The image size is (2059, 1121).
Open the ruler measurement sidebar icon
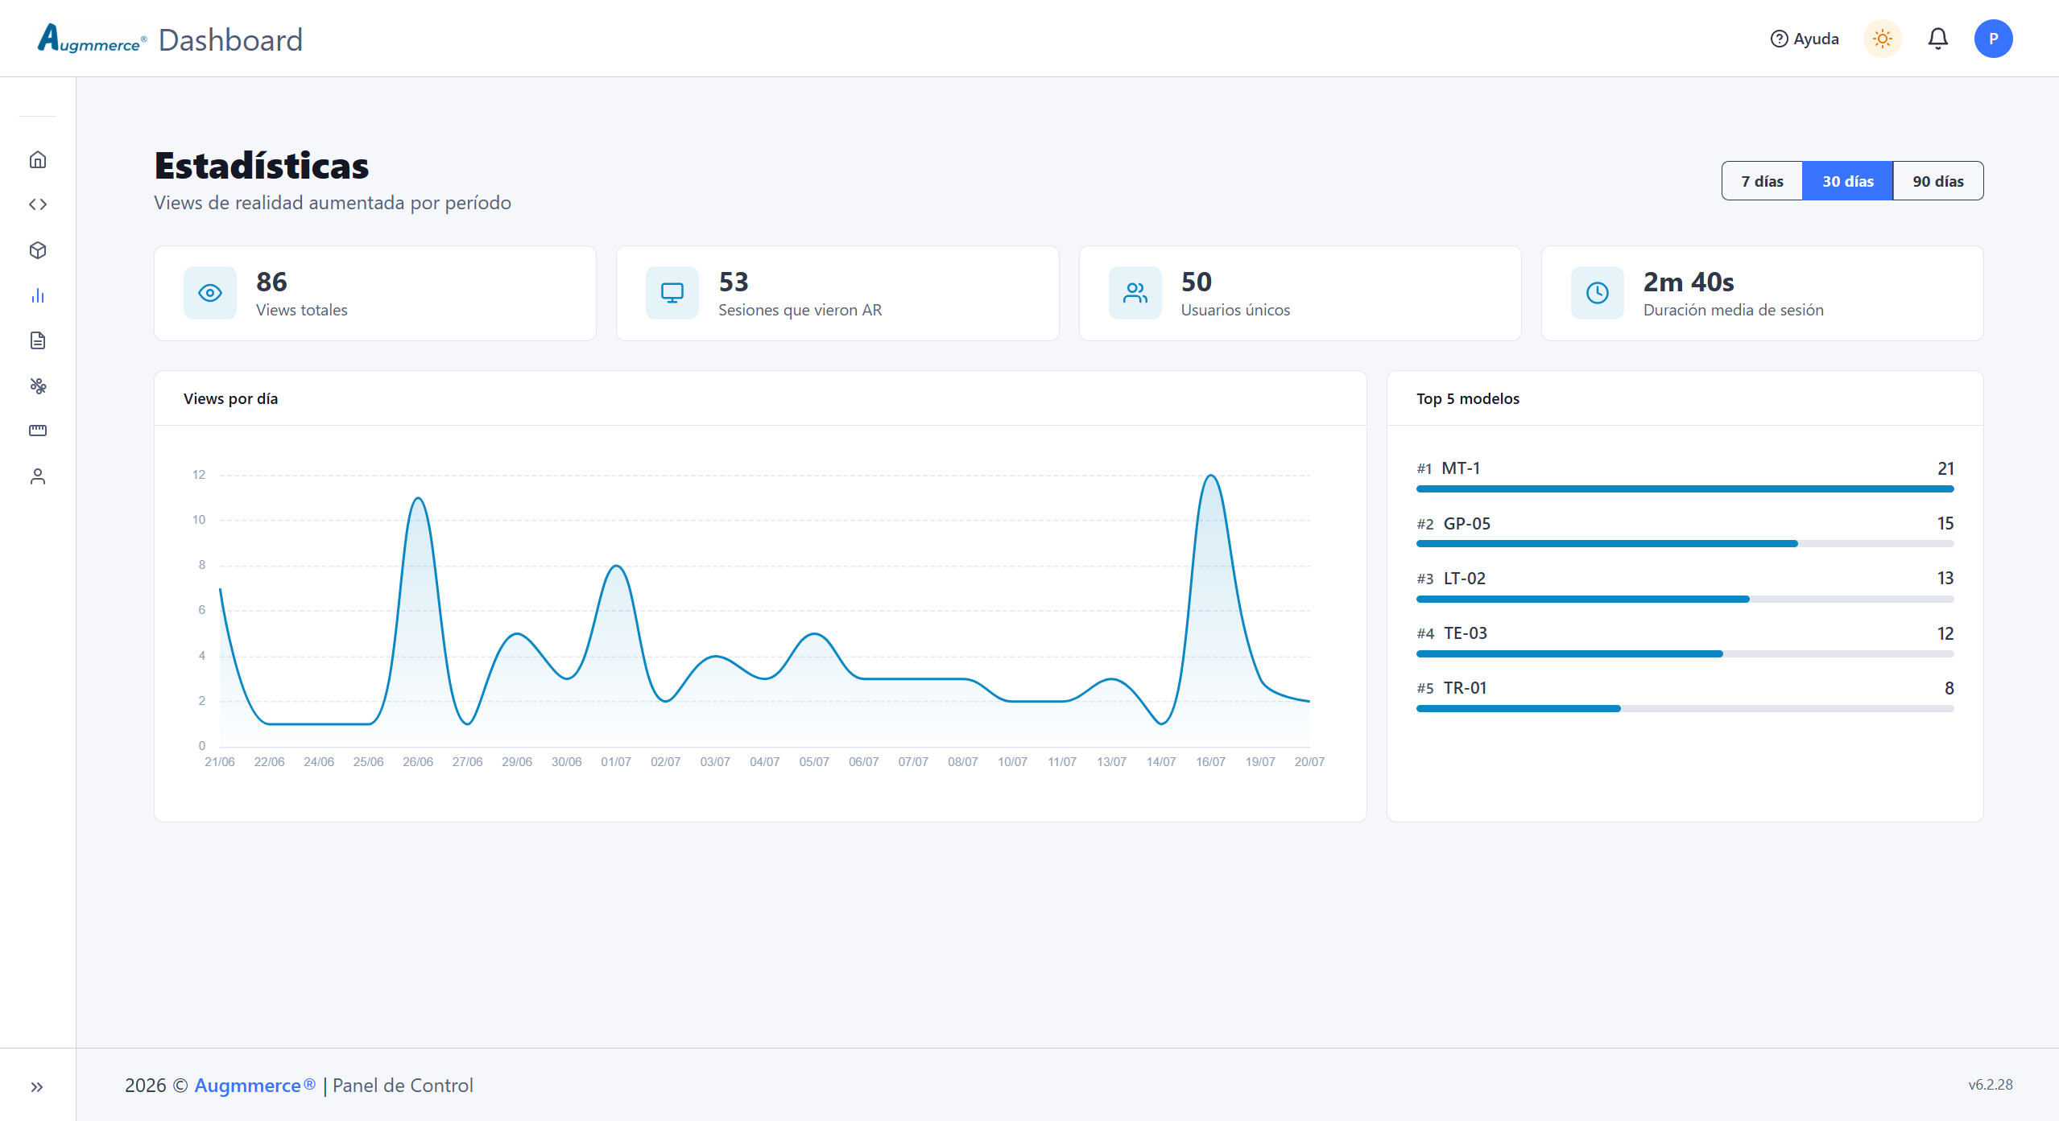[x=38, y=431]
